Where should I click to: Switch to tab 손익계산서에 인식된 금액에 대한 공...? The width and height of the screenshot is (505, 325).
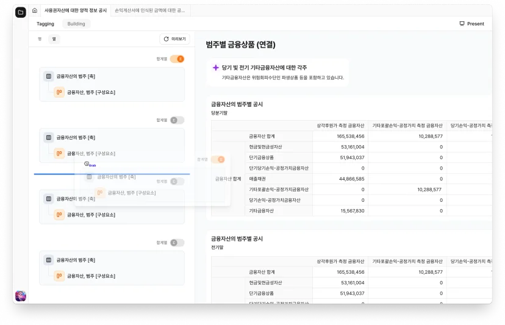coord(150,10)
